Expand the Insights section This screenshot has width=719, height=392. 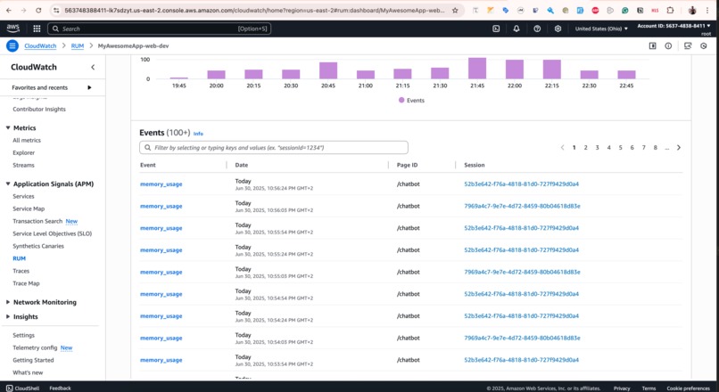click(8, 316)
